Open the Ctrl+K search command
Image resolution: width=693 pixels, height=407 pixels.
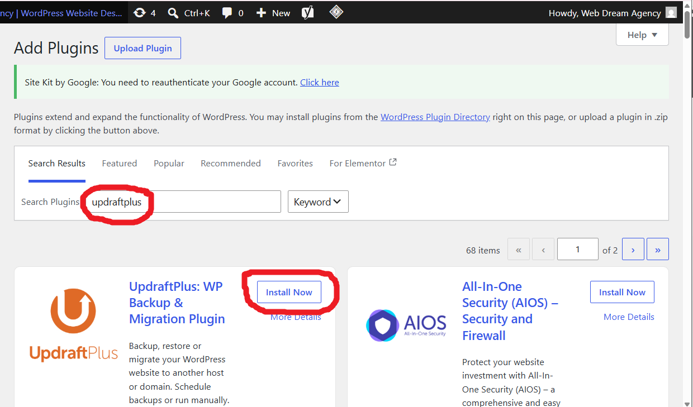click(x=189, y=13)
